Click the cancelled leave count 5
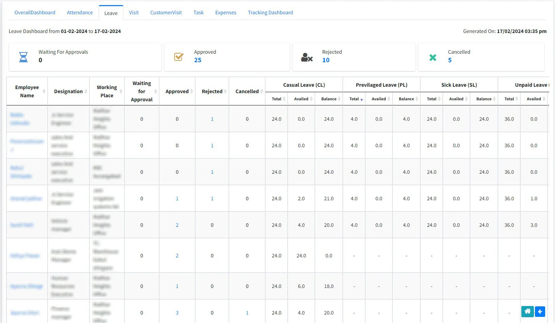Viewport: 555px width, 323px height. click(x=450, y=60)
